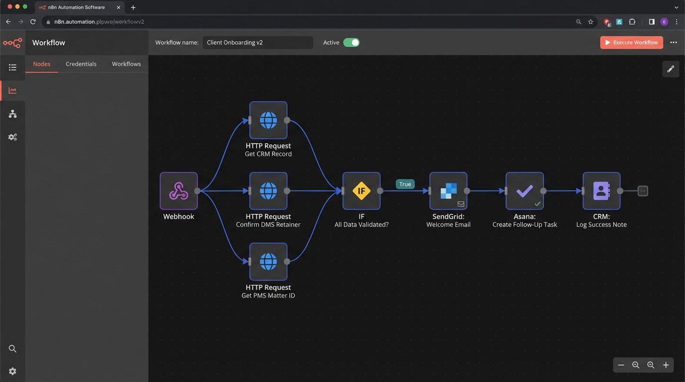The height and width of the screenshot is (382, 685).
Task: Switch to the Credentials tab
Action: pyautogui.click(x=81, y=64)
